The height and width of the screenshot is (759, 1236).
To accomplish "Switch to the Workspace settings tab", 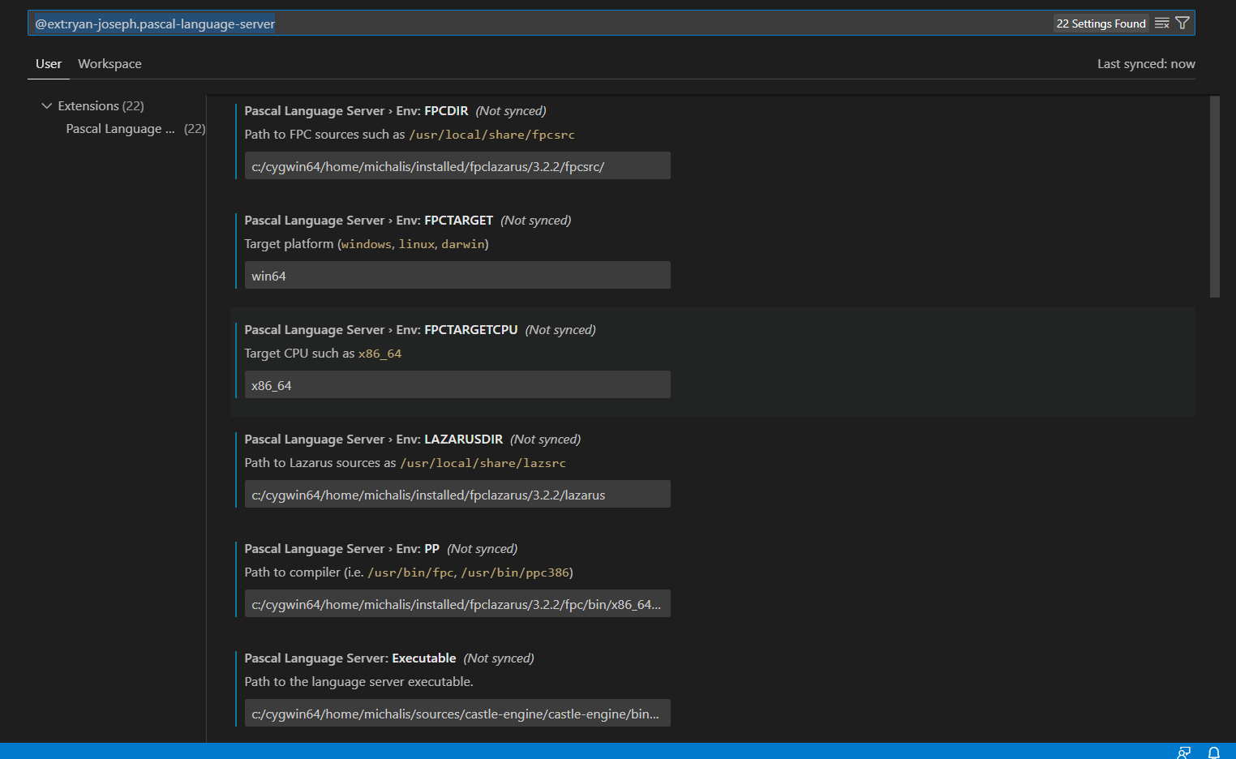I will (109, 64).
